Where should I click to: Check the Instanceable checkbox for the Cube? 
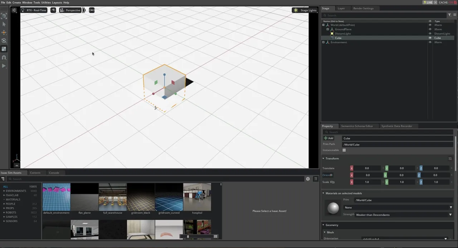(344, 150)
